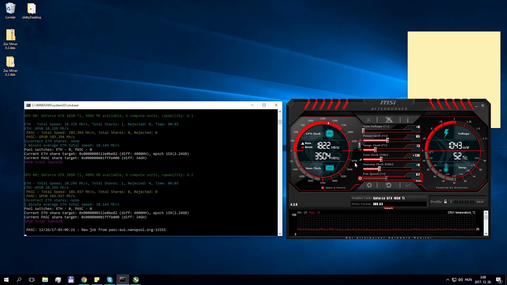Click the GPU chip icon in gauge
The height and width of the screenshot is (285, 507).
click(x=330, y=133)
